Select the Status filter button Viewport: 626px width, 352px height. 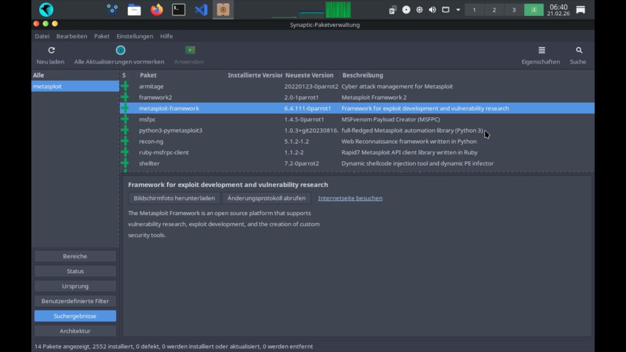tap(75, 271)
